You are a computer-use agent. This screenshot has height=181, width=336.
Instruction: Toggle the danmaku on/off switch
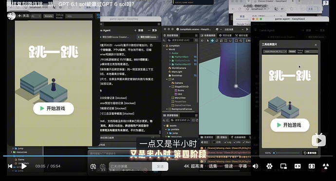[x=93, y=166]
